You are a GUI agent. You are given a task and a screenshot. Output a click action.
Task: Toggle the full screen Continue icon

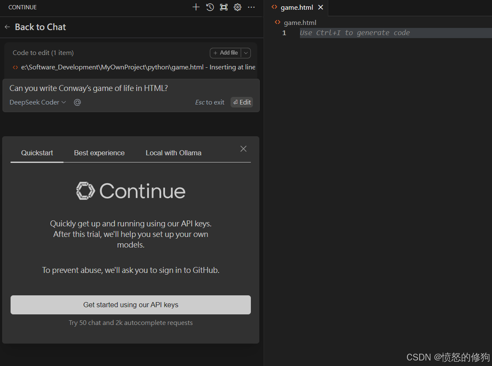pyautogui.click(x=224, y=7)
